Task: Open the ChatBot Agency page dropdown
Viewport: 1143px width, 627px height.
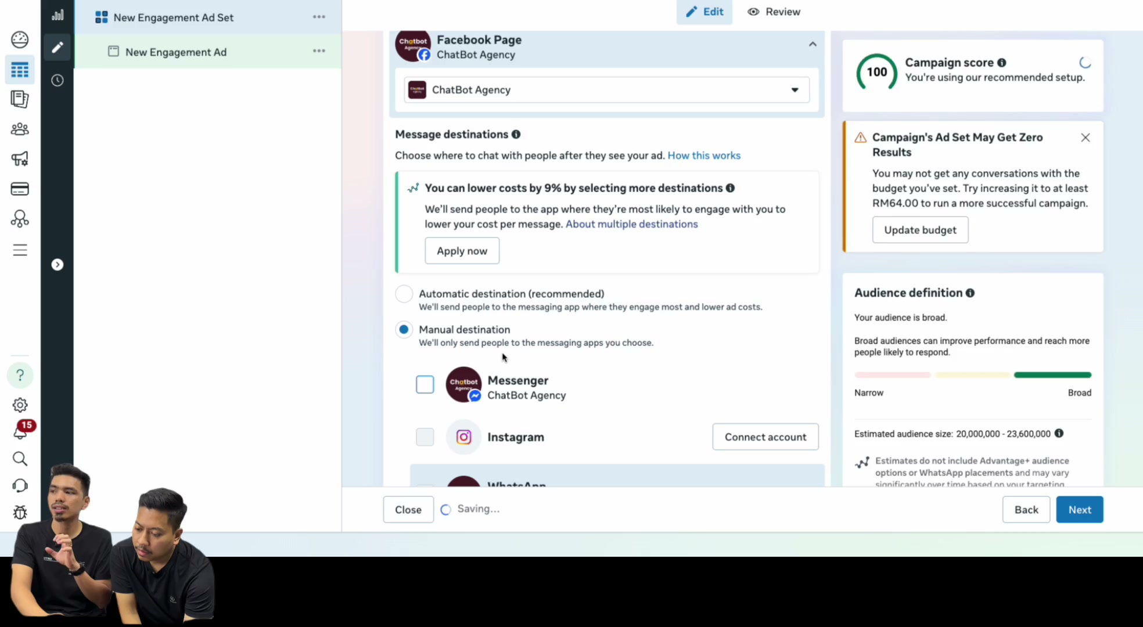Action: pyautogui.click(x=606, y=90)
